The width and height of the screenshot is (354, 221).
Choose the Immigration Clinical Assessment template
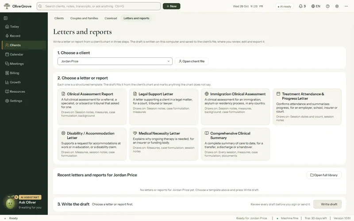[235, 107]
